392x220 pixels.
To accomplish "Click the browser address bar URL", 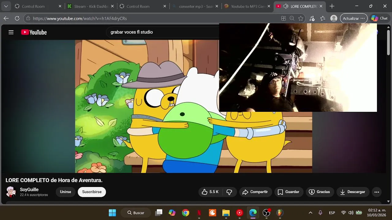I will (x=80, y=18).
